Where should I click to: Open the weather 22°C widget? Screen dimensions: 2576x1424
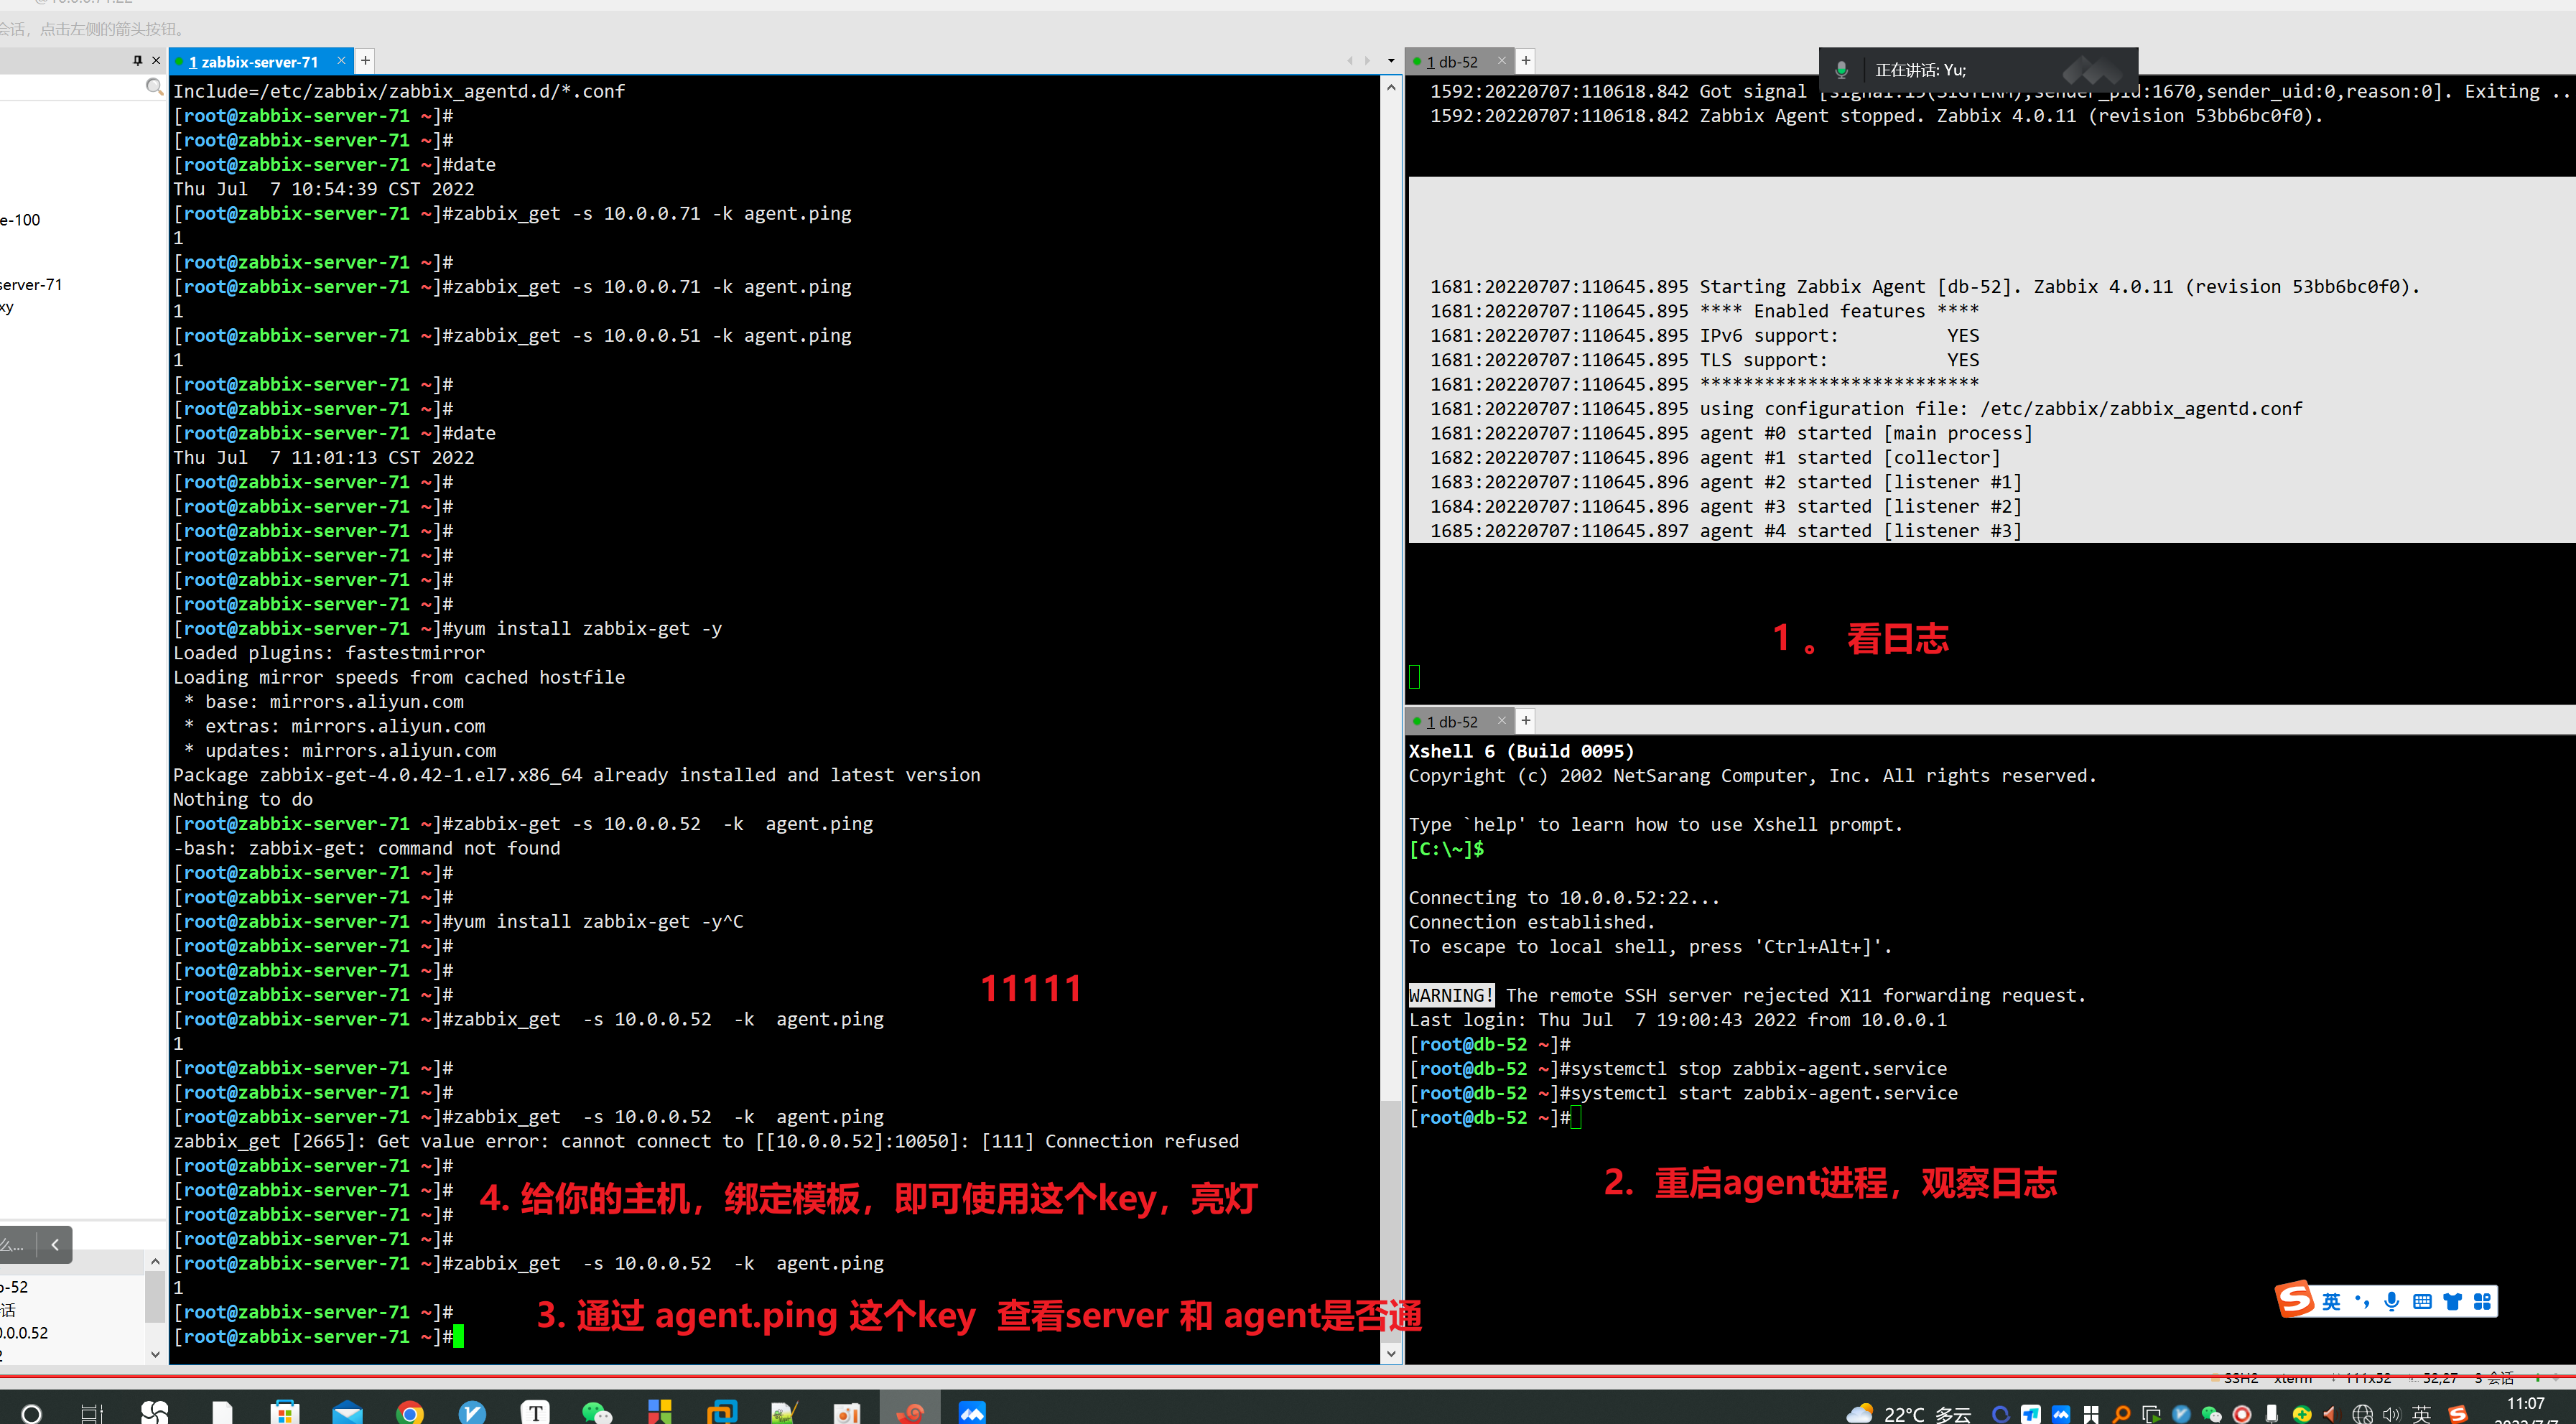click(1909, 1412)
